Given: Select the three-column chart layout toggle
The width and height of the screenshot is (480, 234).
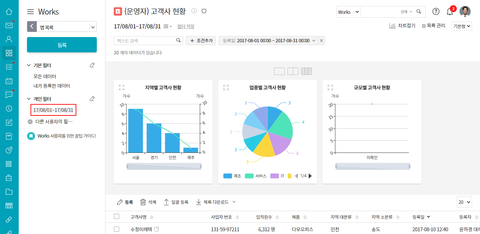Looking at the screenshot, I should [306, 71].
